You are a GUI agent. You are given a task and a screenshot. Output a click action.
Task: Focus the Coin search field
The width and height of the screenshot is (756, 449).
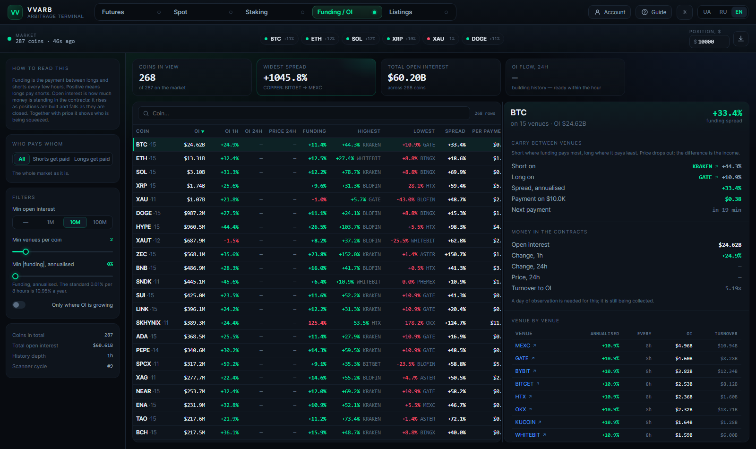coord(304,113)
